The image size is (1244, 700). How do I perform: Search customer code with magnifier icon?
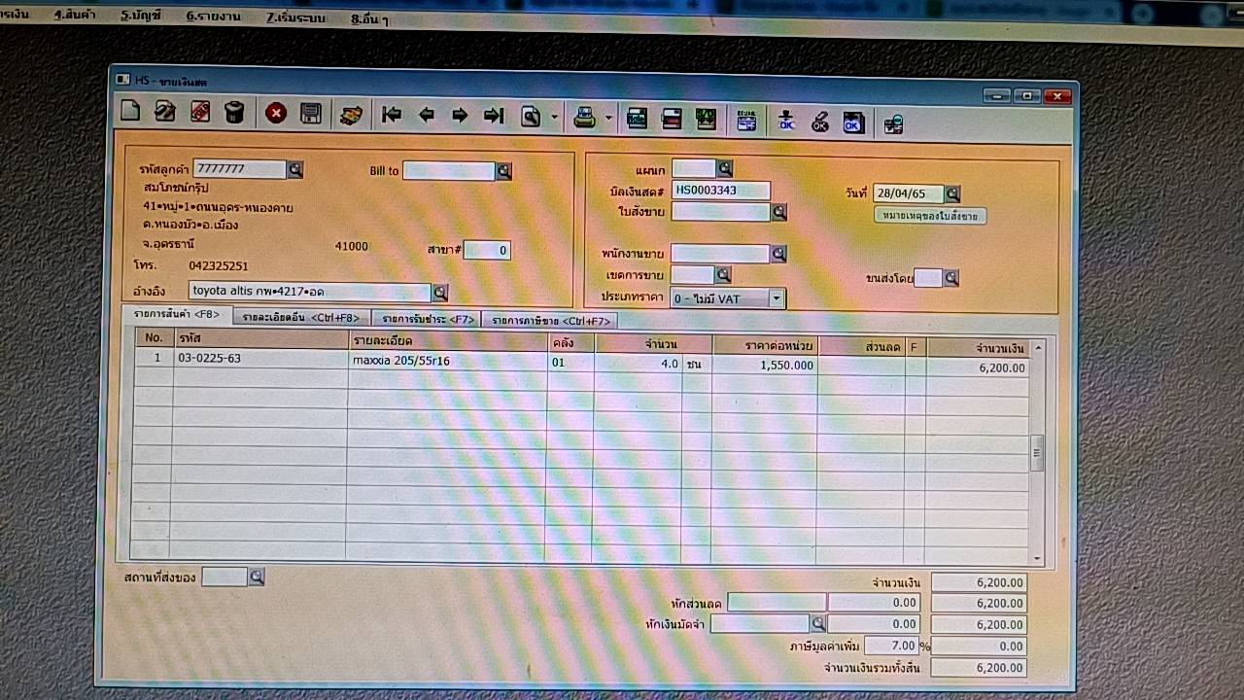[x=295, y=169]
